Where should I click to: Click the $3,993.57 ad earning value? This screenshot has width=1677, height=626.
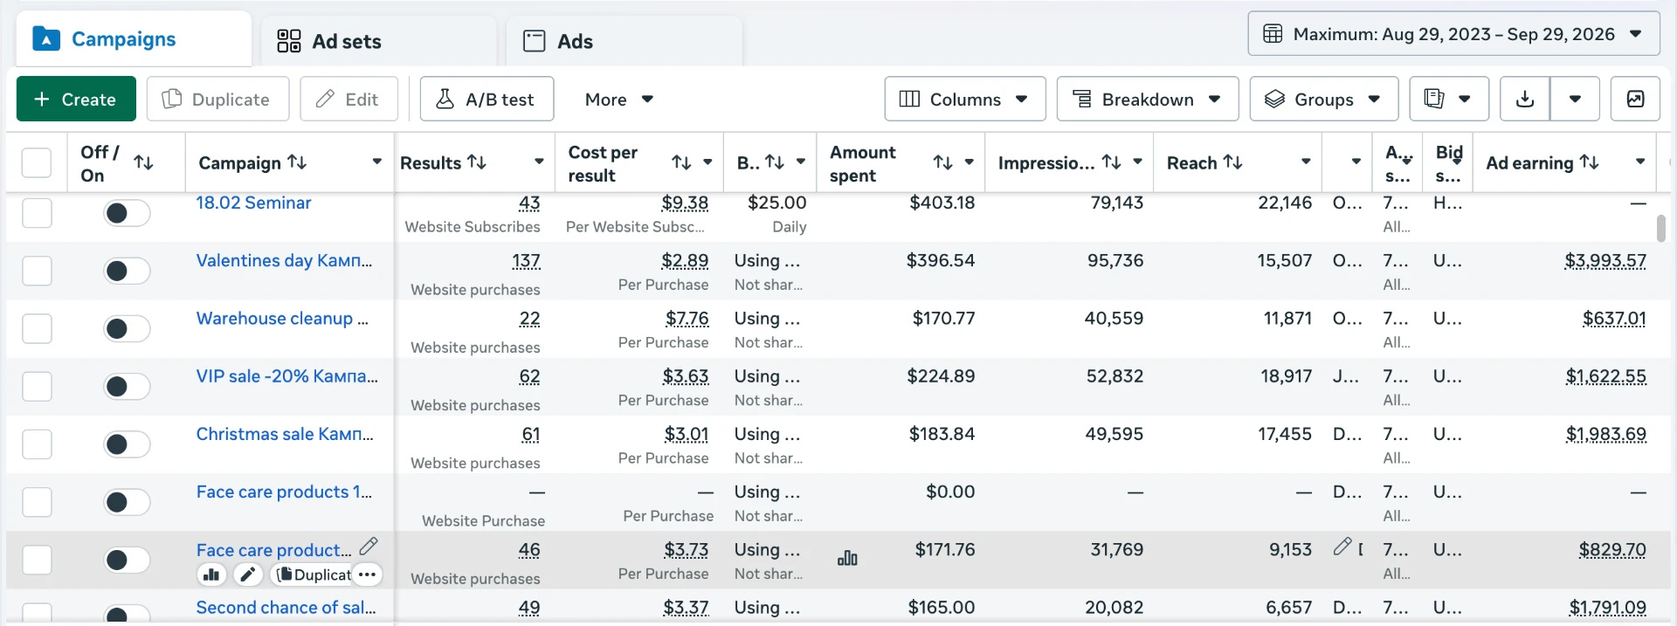[x=1605, y=261]
